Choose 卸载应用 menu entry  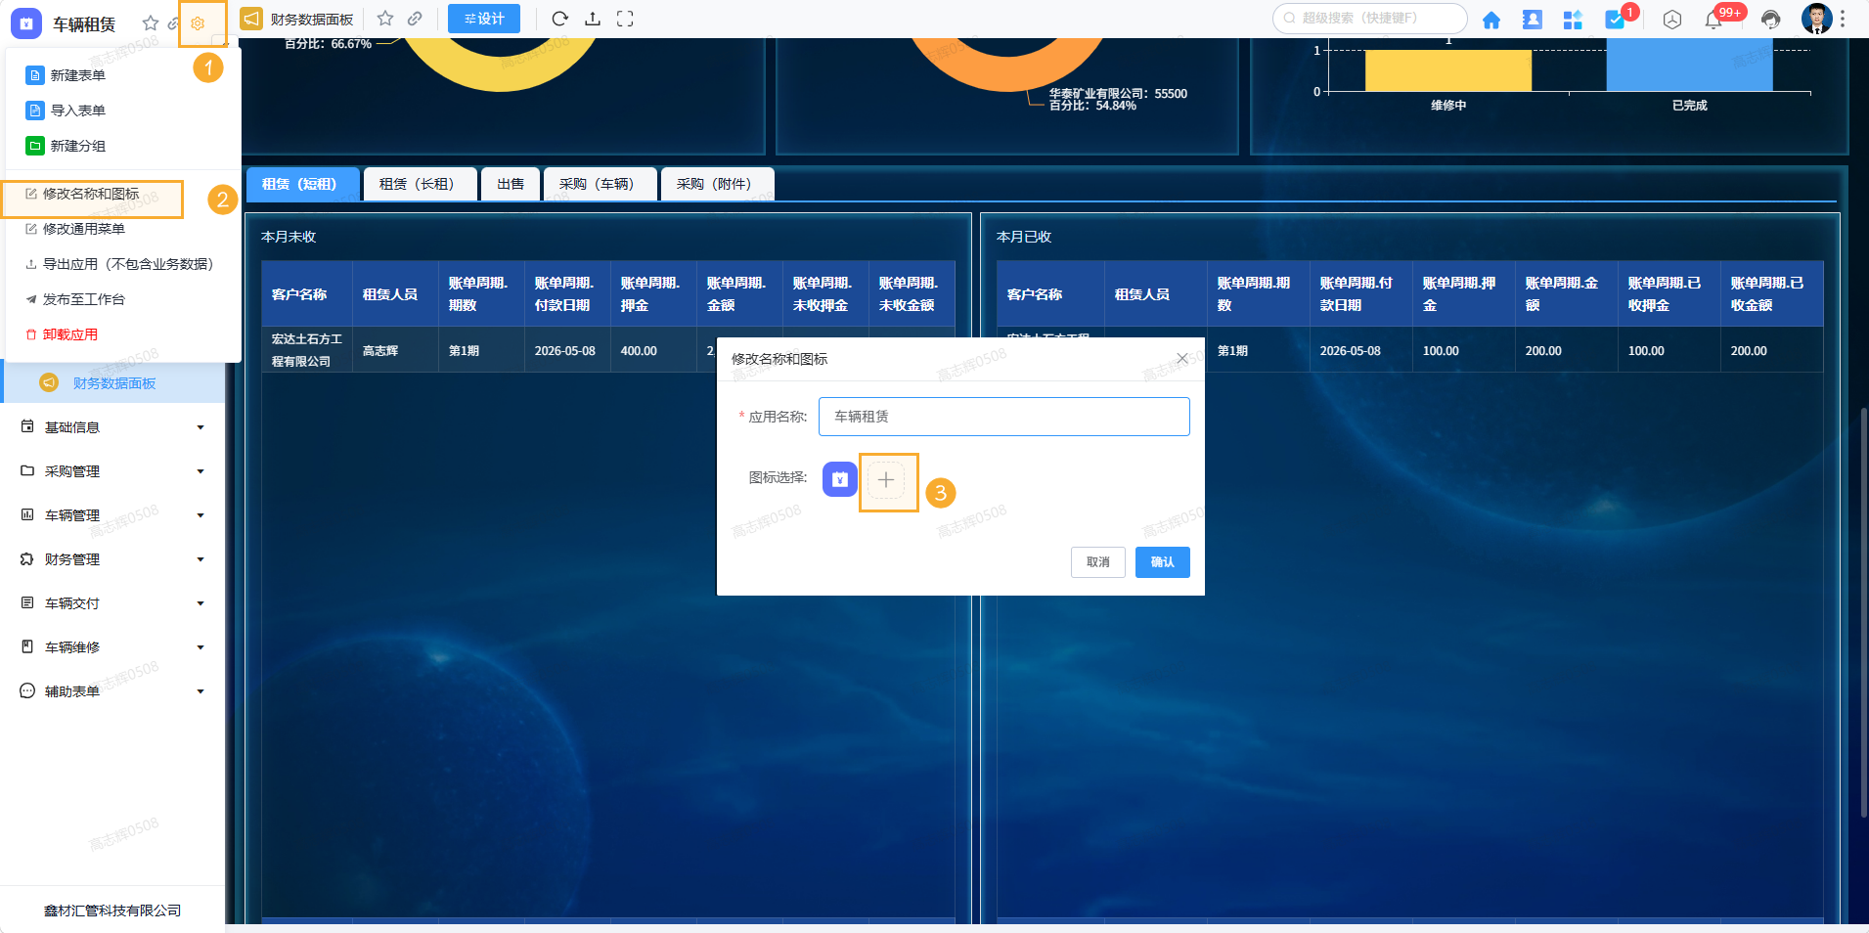(123, 334)
